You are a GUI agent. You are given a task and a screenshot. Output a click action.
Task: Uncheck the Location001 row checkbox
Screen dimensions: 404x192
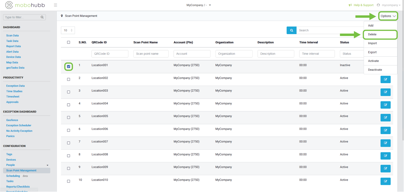pos(68,66)
